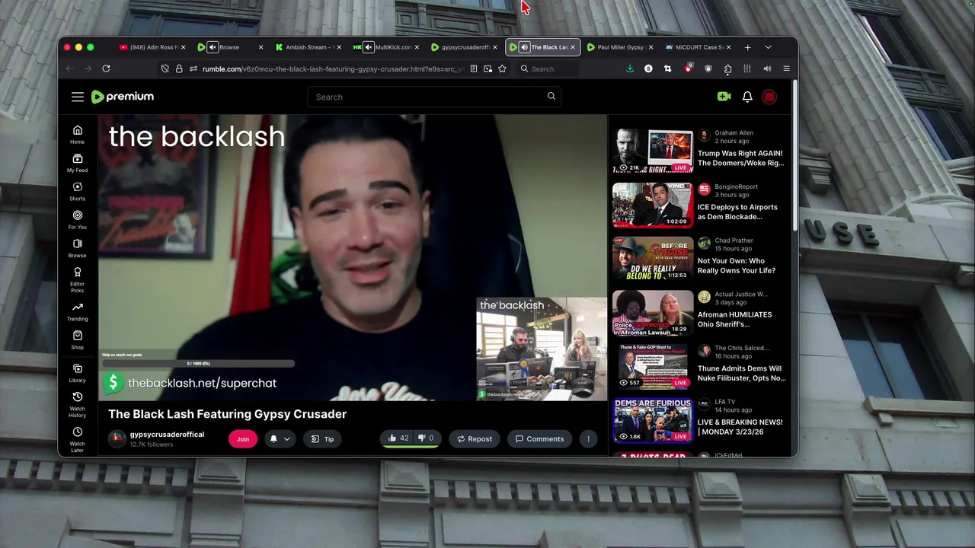
Task: Click the Repost button
Action: pos(475,438)
